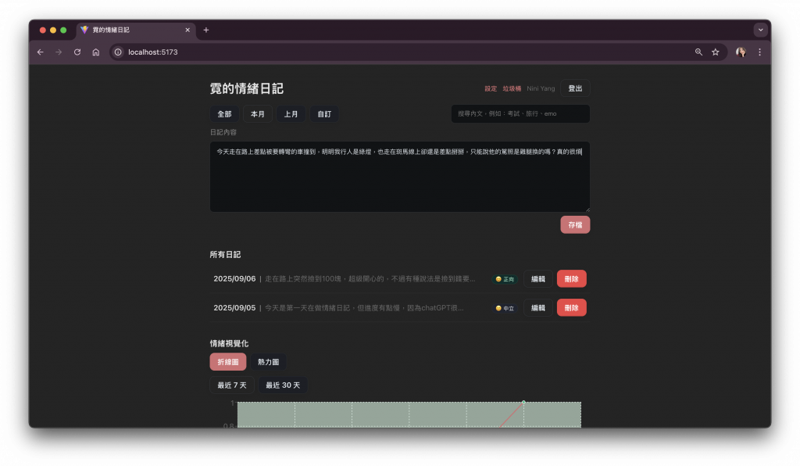800x466 pixels.
Task: Go back in browser history
Action: click(41, 52)
